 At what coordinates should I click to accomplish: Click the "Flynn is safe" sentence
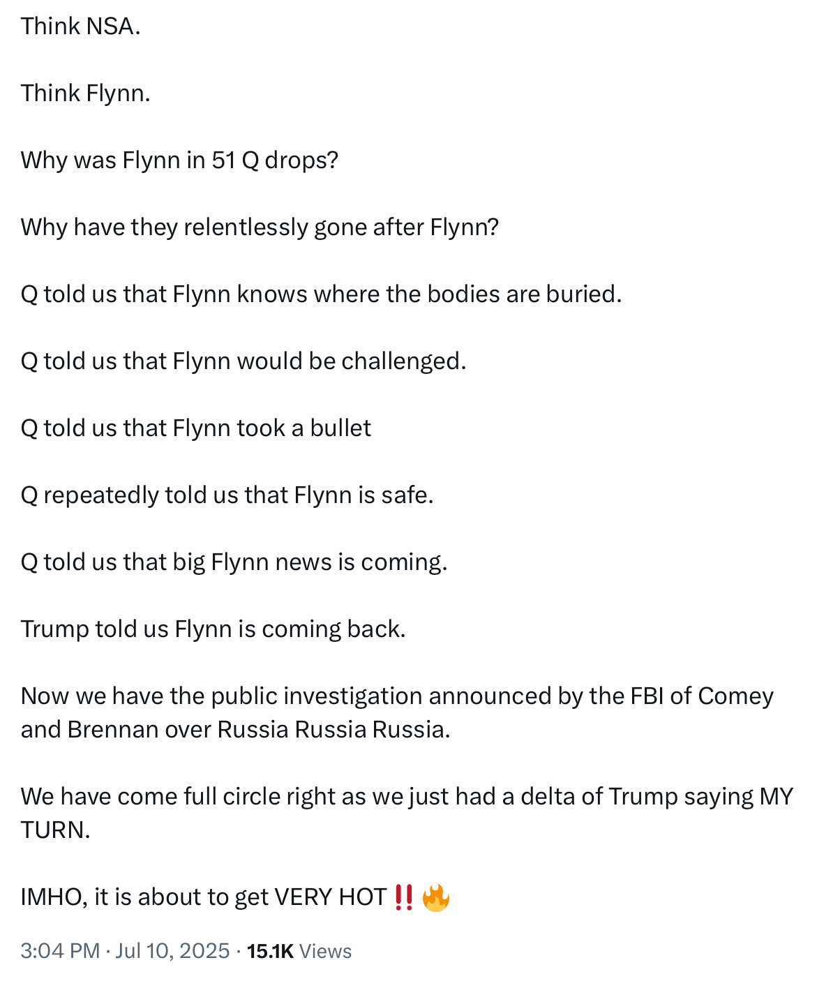pos(227,495)
